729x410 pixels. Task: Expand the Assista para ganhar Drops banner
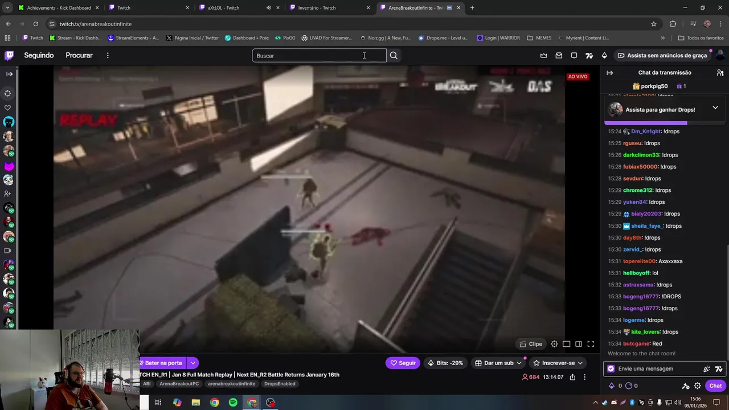(715, 108)
